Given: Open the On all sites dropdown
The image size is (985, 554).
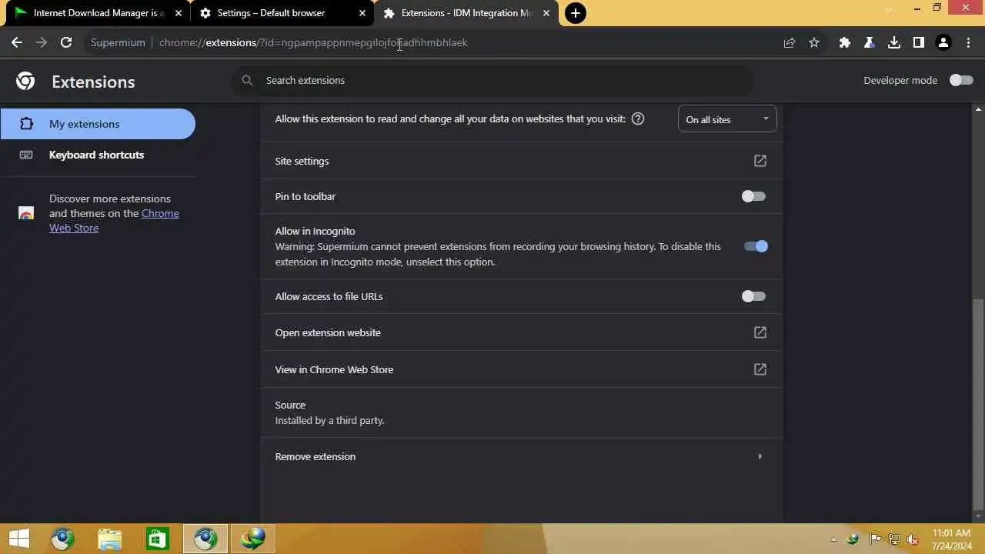Looking at the screenshot, I should coord(727,119).
